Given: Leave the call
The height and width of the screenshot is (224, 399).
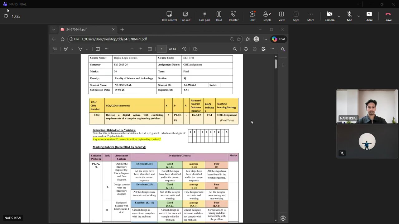Looking at the screenshot, I should tap(388, 16).
